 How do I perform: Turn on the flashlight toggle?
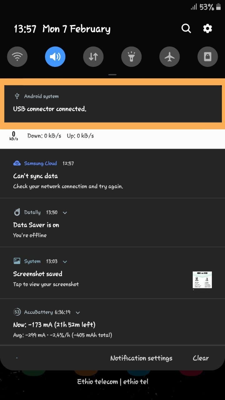(x=132, y=57)
